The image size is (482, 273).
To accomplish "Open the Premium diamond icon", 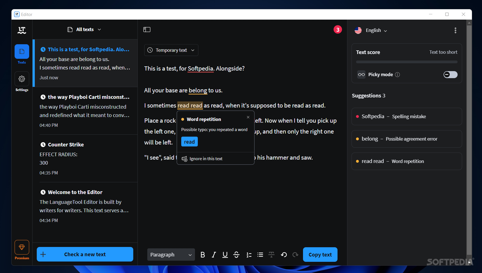I will click(22, 247).
